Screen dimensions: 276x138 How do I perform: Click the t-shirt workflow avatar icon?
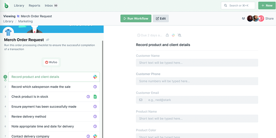[8, 32]
